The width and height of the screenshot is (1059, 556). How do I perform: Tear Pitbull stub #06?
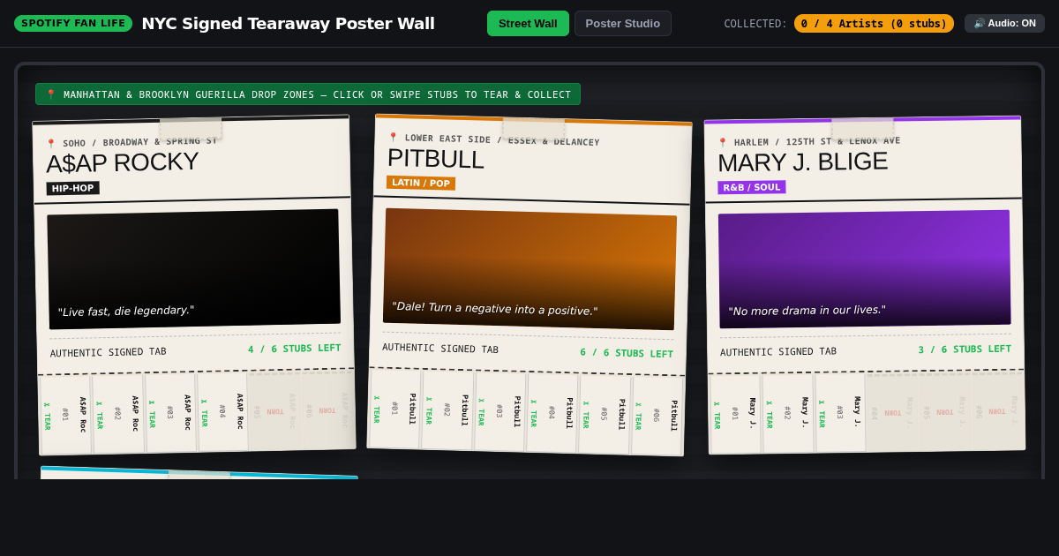coord(658,416)
